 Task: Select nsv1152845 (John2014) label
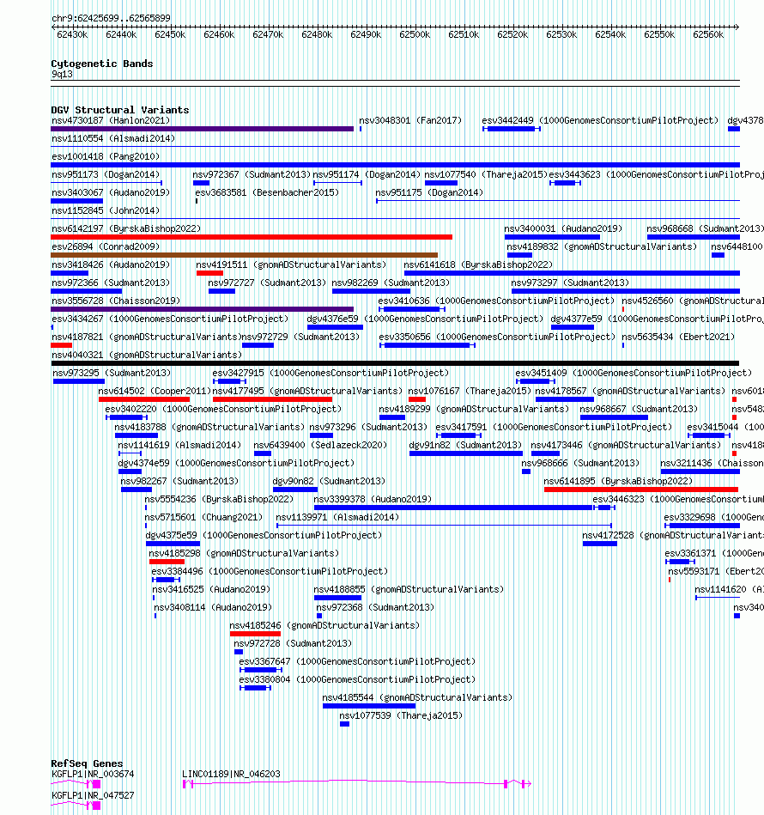106,210
